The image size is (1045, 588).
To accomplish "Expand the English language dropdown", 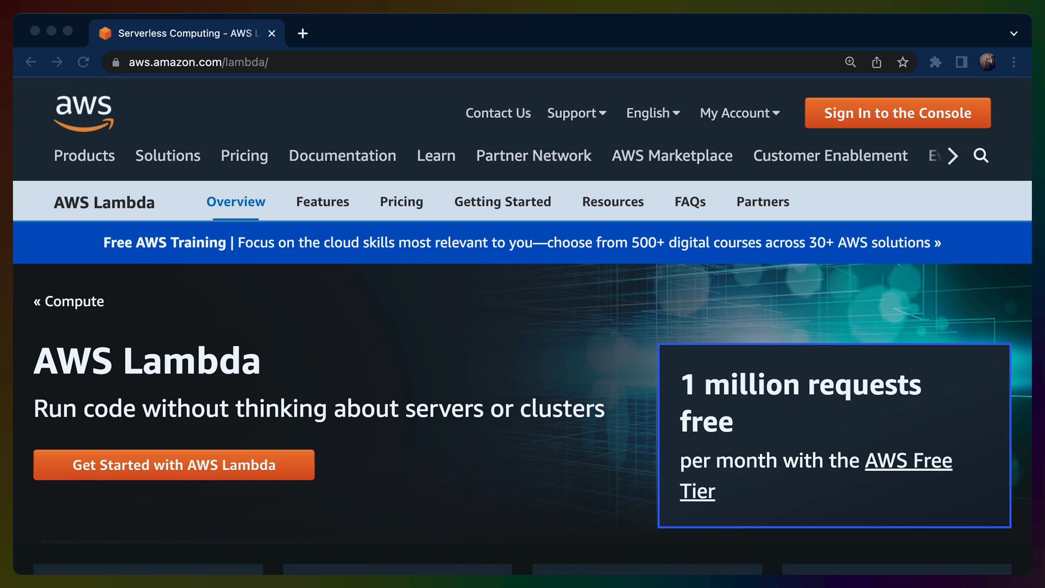I will (652, 113).
